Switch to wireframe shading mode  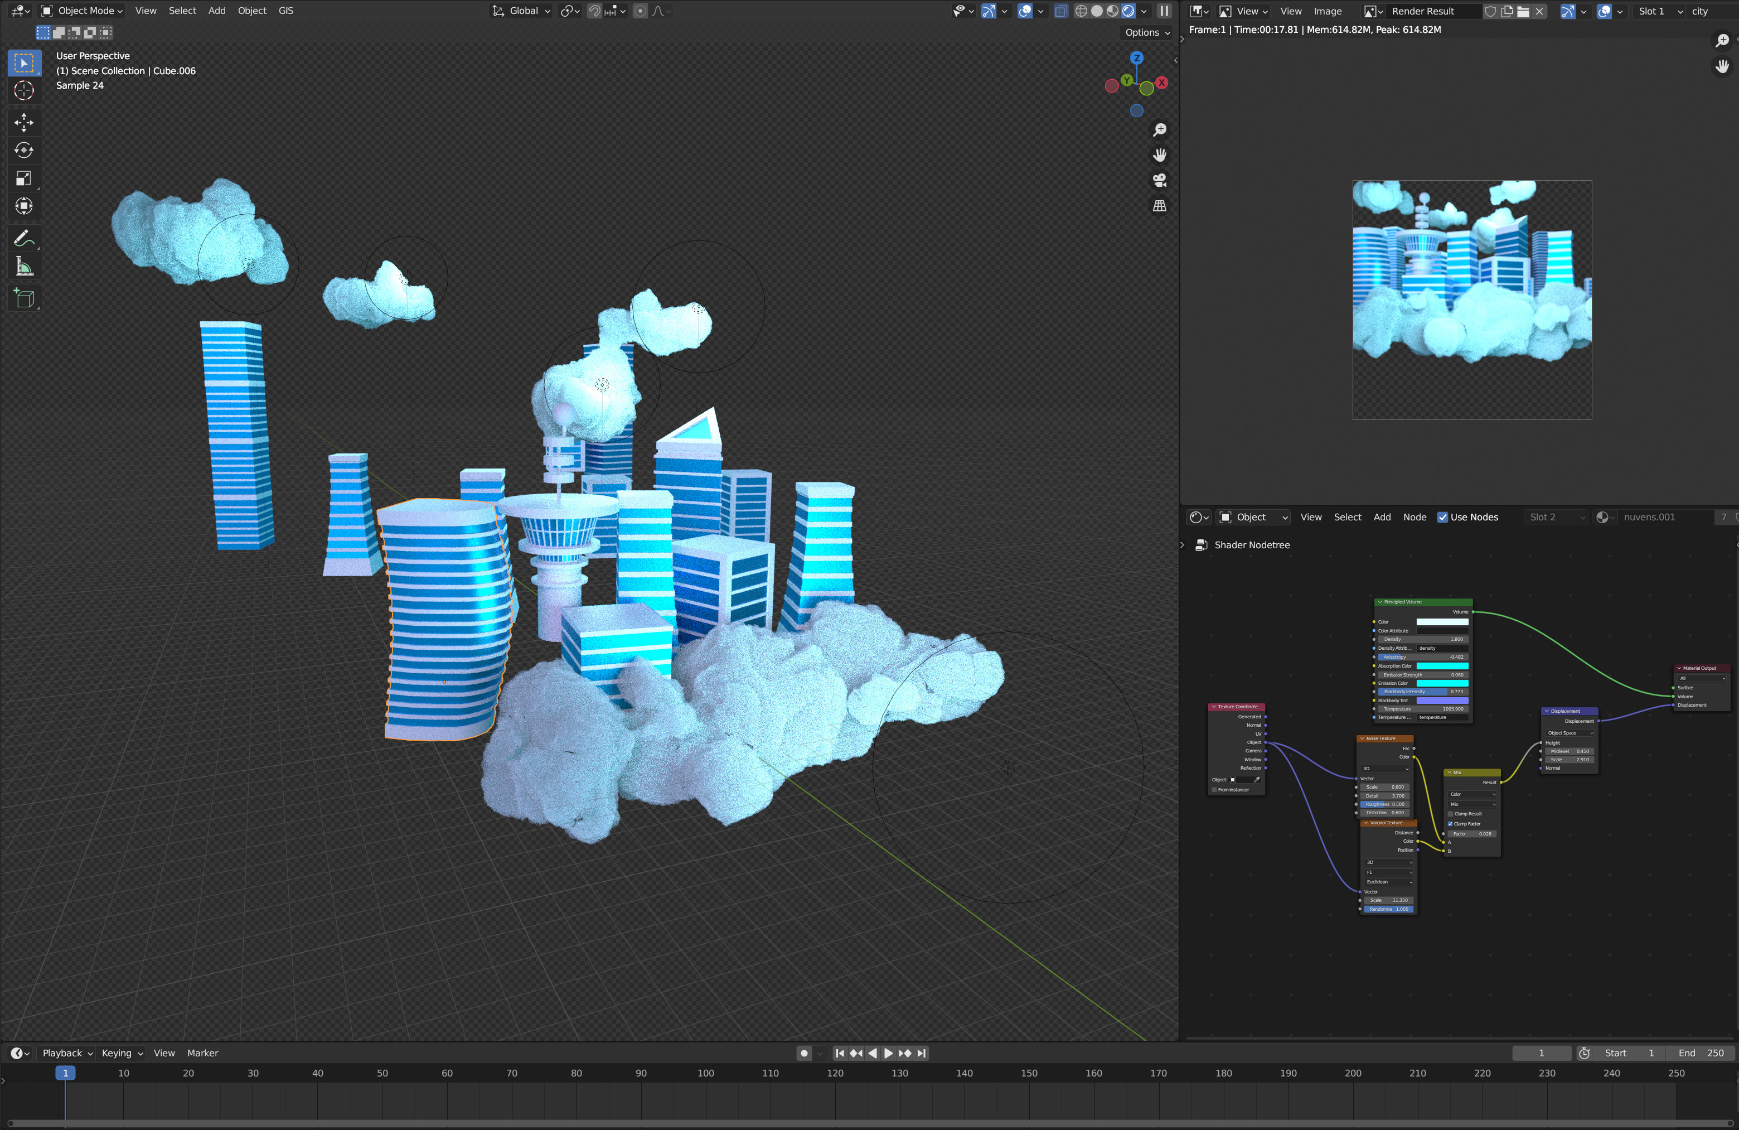tap(1081, 11)
